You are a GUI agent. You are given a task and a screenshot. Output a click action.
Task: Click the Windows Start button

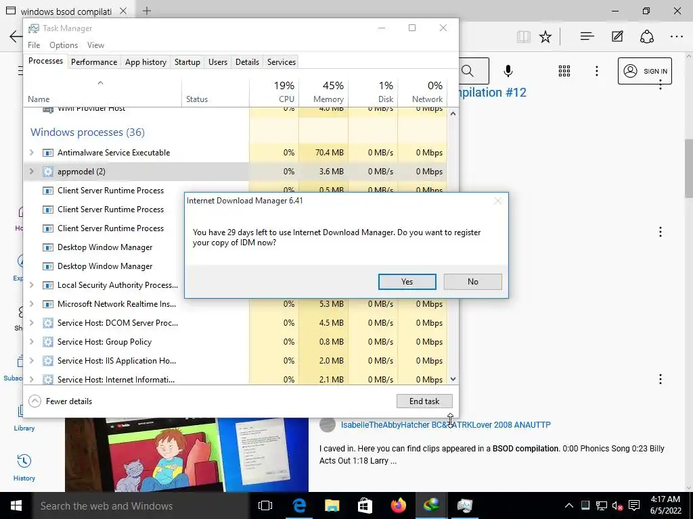16,505
